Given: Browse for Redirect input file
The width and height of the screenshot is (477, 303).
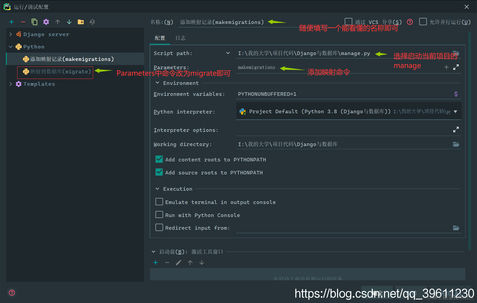Looking at the screenshot, I should [456, 228].
